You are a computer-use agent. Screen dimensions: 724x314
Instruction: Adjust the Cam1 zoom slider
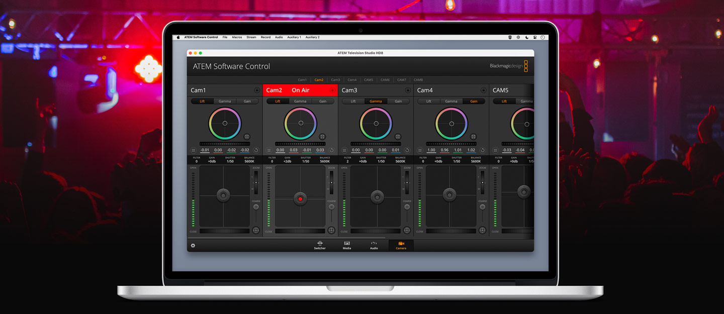(x=256, y=182)
